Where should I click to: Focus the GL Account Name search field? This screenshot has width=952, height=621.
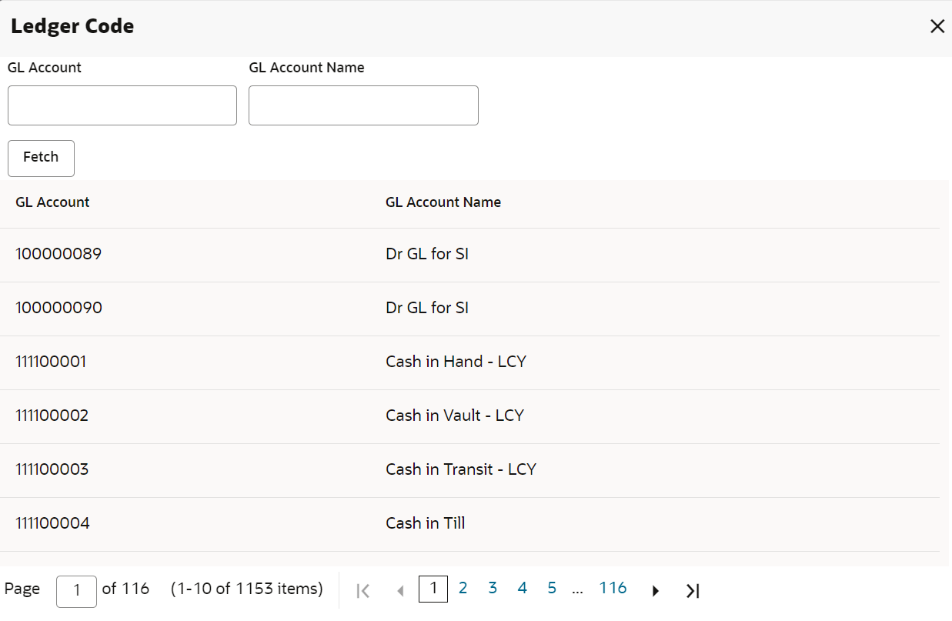pos(363,105)
